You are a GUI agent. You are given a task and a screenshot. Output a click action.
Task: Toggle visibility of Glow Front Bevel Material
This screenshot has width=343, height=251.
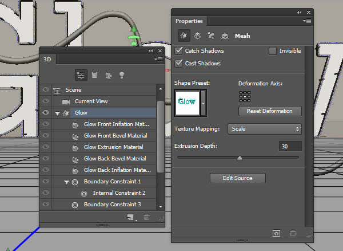coord(46,135)
